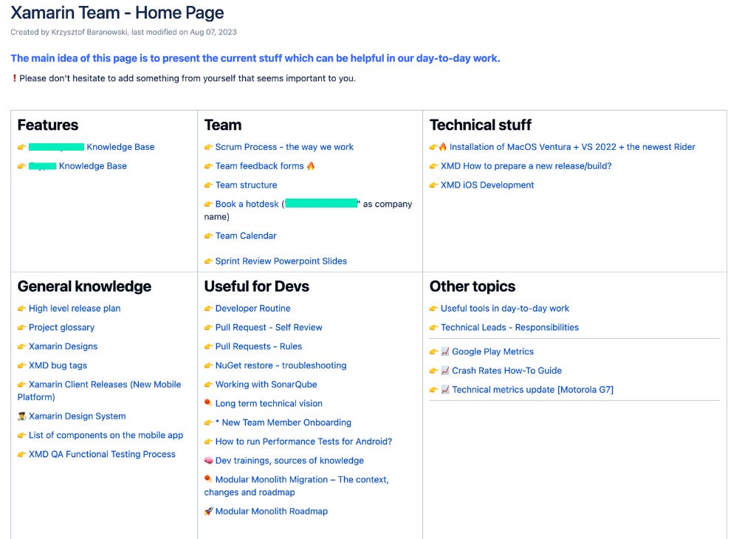
Task: Open High level release plan
Action: coord(75,309)
